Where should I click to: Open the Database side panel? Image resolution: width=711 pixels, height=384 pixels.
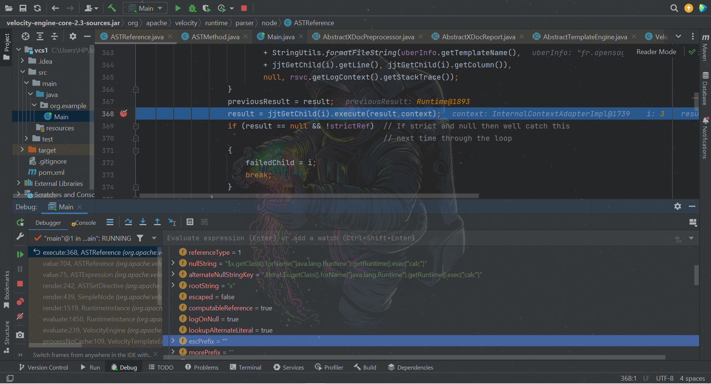point(705,88)
